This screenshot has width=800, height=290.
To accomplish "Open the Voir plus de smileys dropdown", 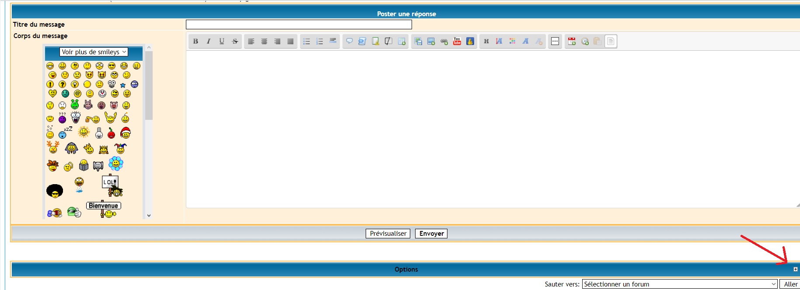I will (94, 52).
